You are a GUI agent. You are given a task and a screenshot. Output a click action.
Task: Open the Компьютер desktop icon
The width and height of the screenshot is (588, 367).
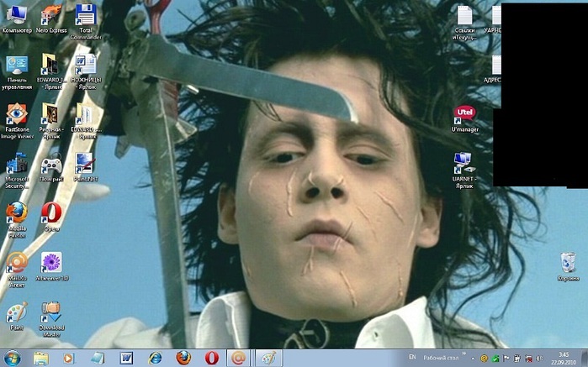pyautogui.click(x=17, y=18)
